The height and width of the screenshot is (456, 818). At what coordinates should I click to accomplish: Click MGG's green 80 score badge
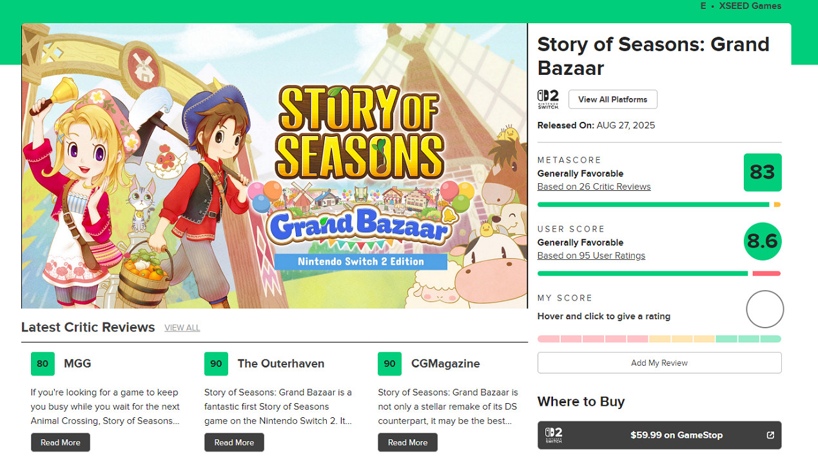[x=43, y=363]
